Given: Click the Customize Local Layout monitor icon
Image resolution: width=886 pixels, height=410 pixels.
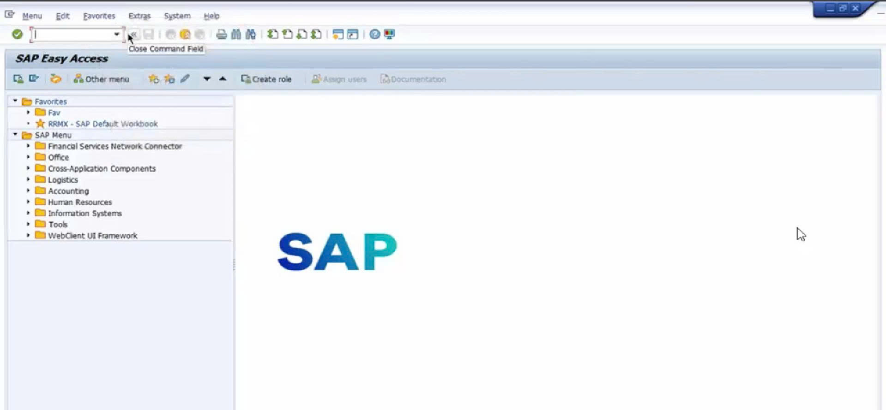Looking at the screenshot, I should (389, 34).
